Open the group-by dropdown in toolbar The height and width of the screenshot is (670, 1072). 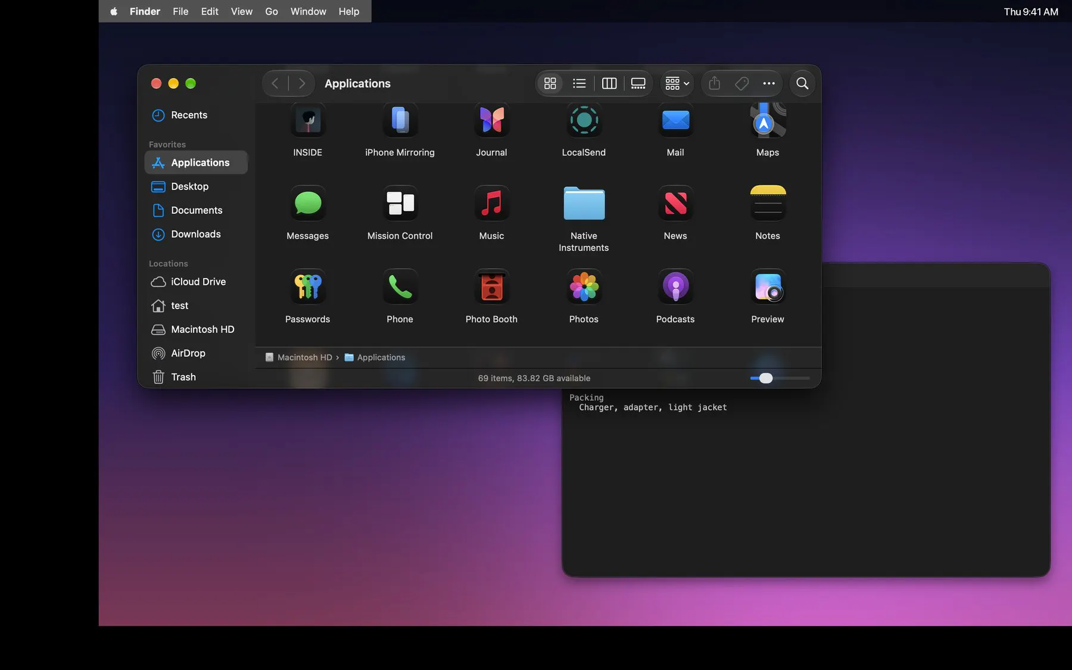[677, 83]
